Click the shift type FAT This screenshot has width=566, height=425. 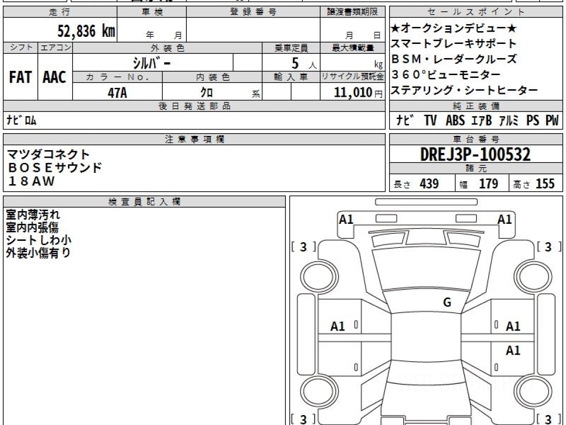20,77
